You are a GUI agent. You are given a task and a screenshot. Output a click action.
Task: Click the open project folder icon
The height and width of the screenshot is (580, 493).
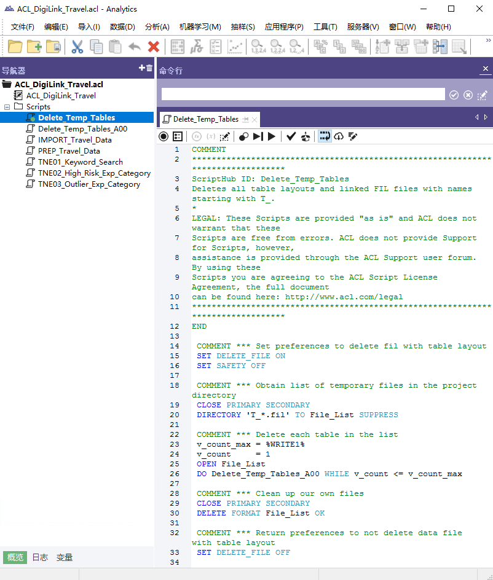[15, 47]
